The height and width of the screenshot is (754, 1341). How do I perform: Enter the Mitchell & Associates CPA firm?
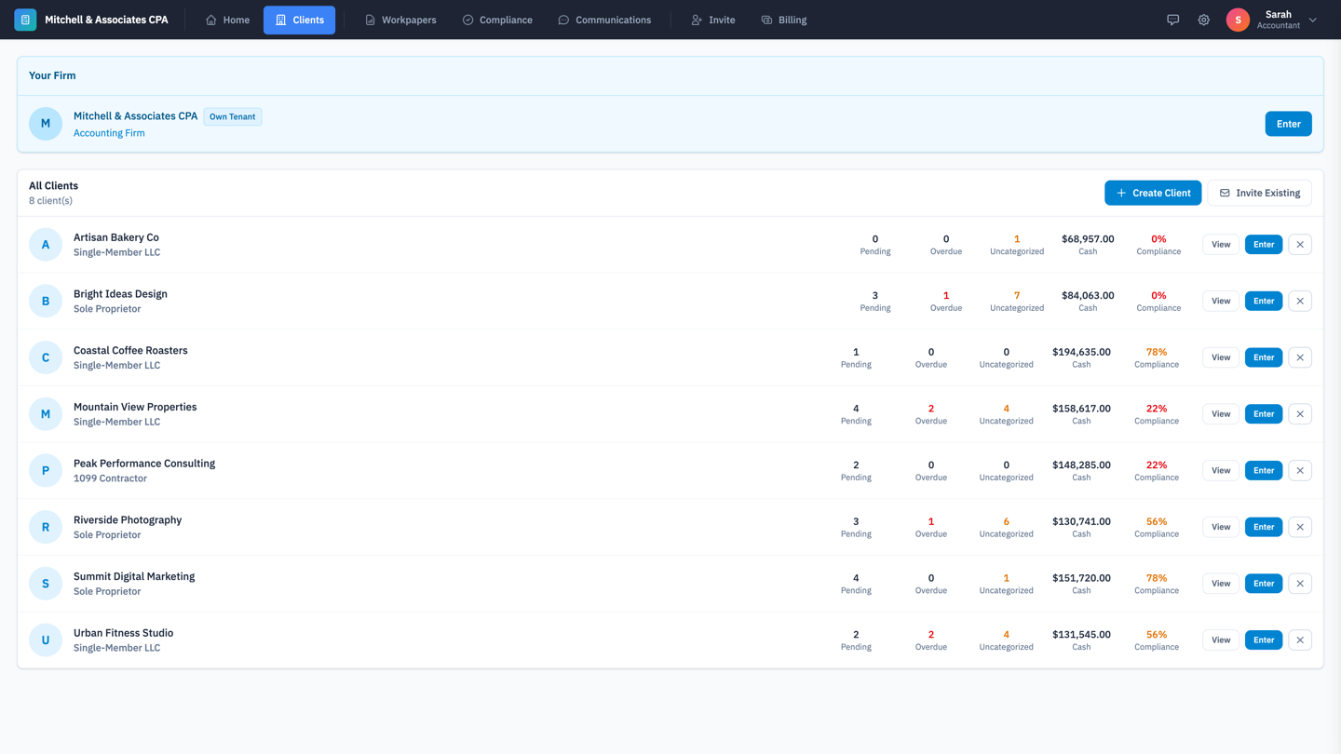pyautogui.click(x=1288, y=123)
